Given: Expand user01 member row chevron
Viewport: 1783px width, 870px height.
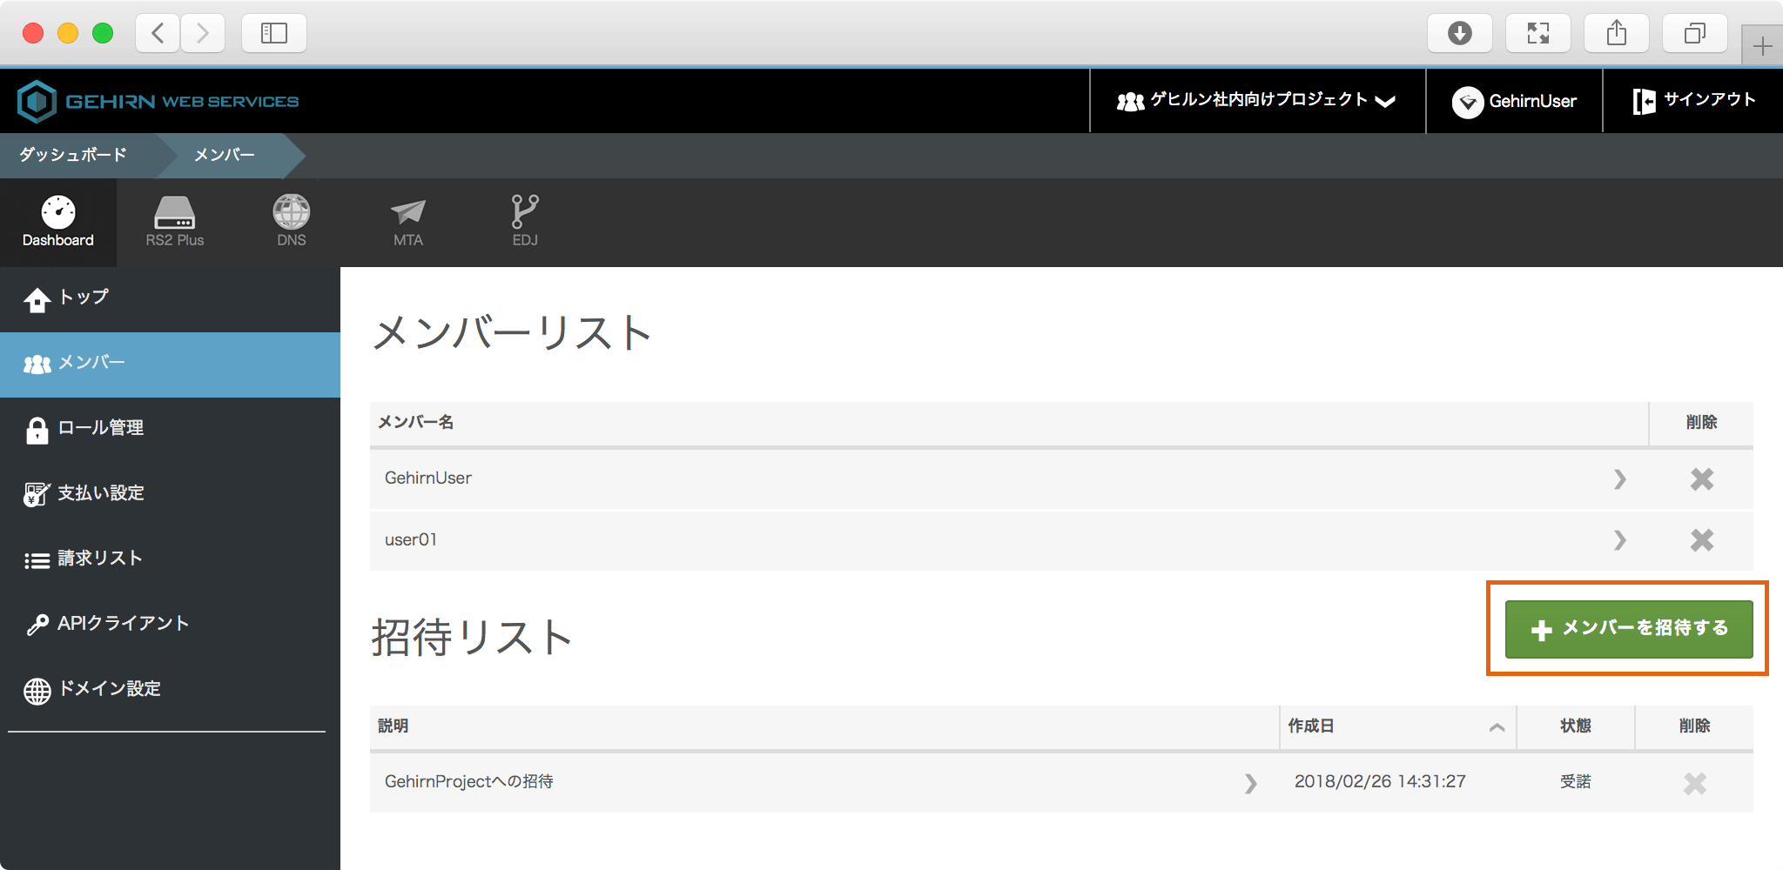Looking at the screenshot, I should (x=1619, y=540).
